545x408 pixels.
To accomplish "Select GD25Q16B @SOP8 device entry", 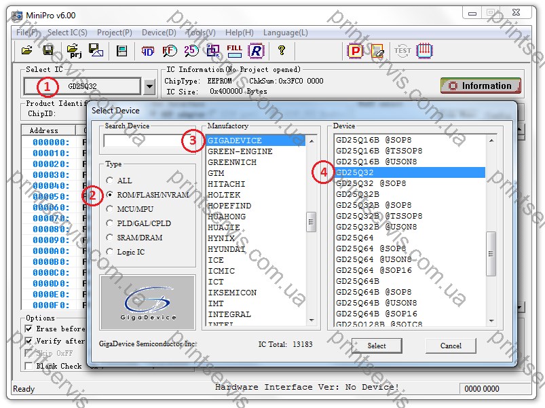I will [410, 140].
